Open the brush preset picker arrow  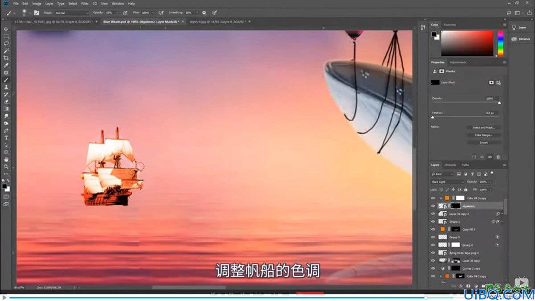click(29, 13)
